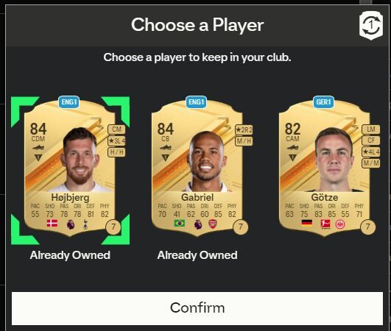391x331 pixels.
Task: Click the Tottenham crest on Højbjerg card
Action: click(85, 224)
